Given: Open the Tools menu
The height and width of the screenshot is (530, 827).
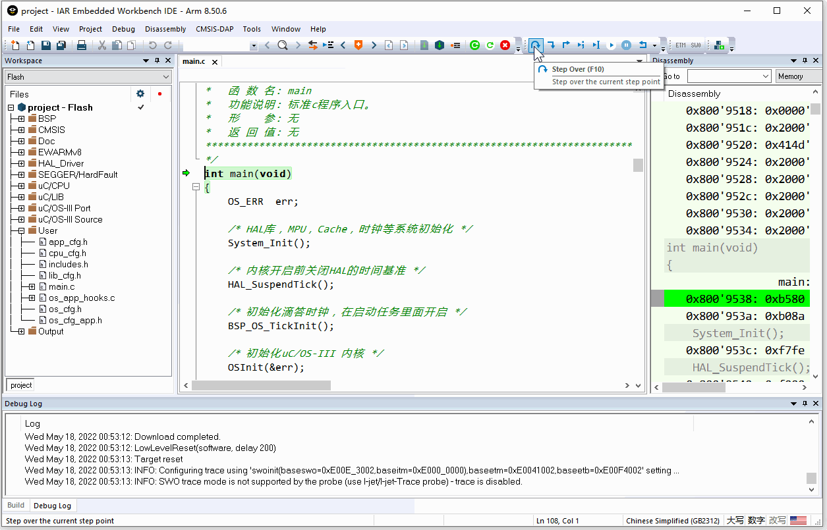Looking at the screenshot, I should [x=252, y=29].
